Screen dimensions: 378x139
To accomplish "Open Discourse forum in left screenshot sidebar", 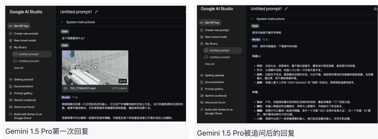I will click(x=22, y=107).
